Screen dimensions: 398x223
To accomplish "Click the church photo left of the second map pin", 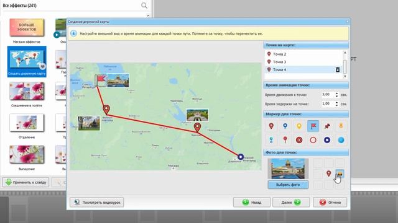I will coord(89,123).
